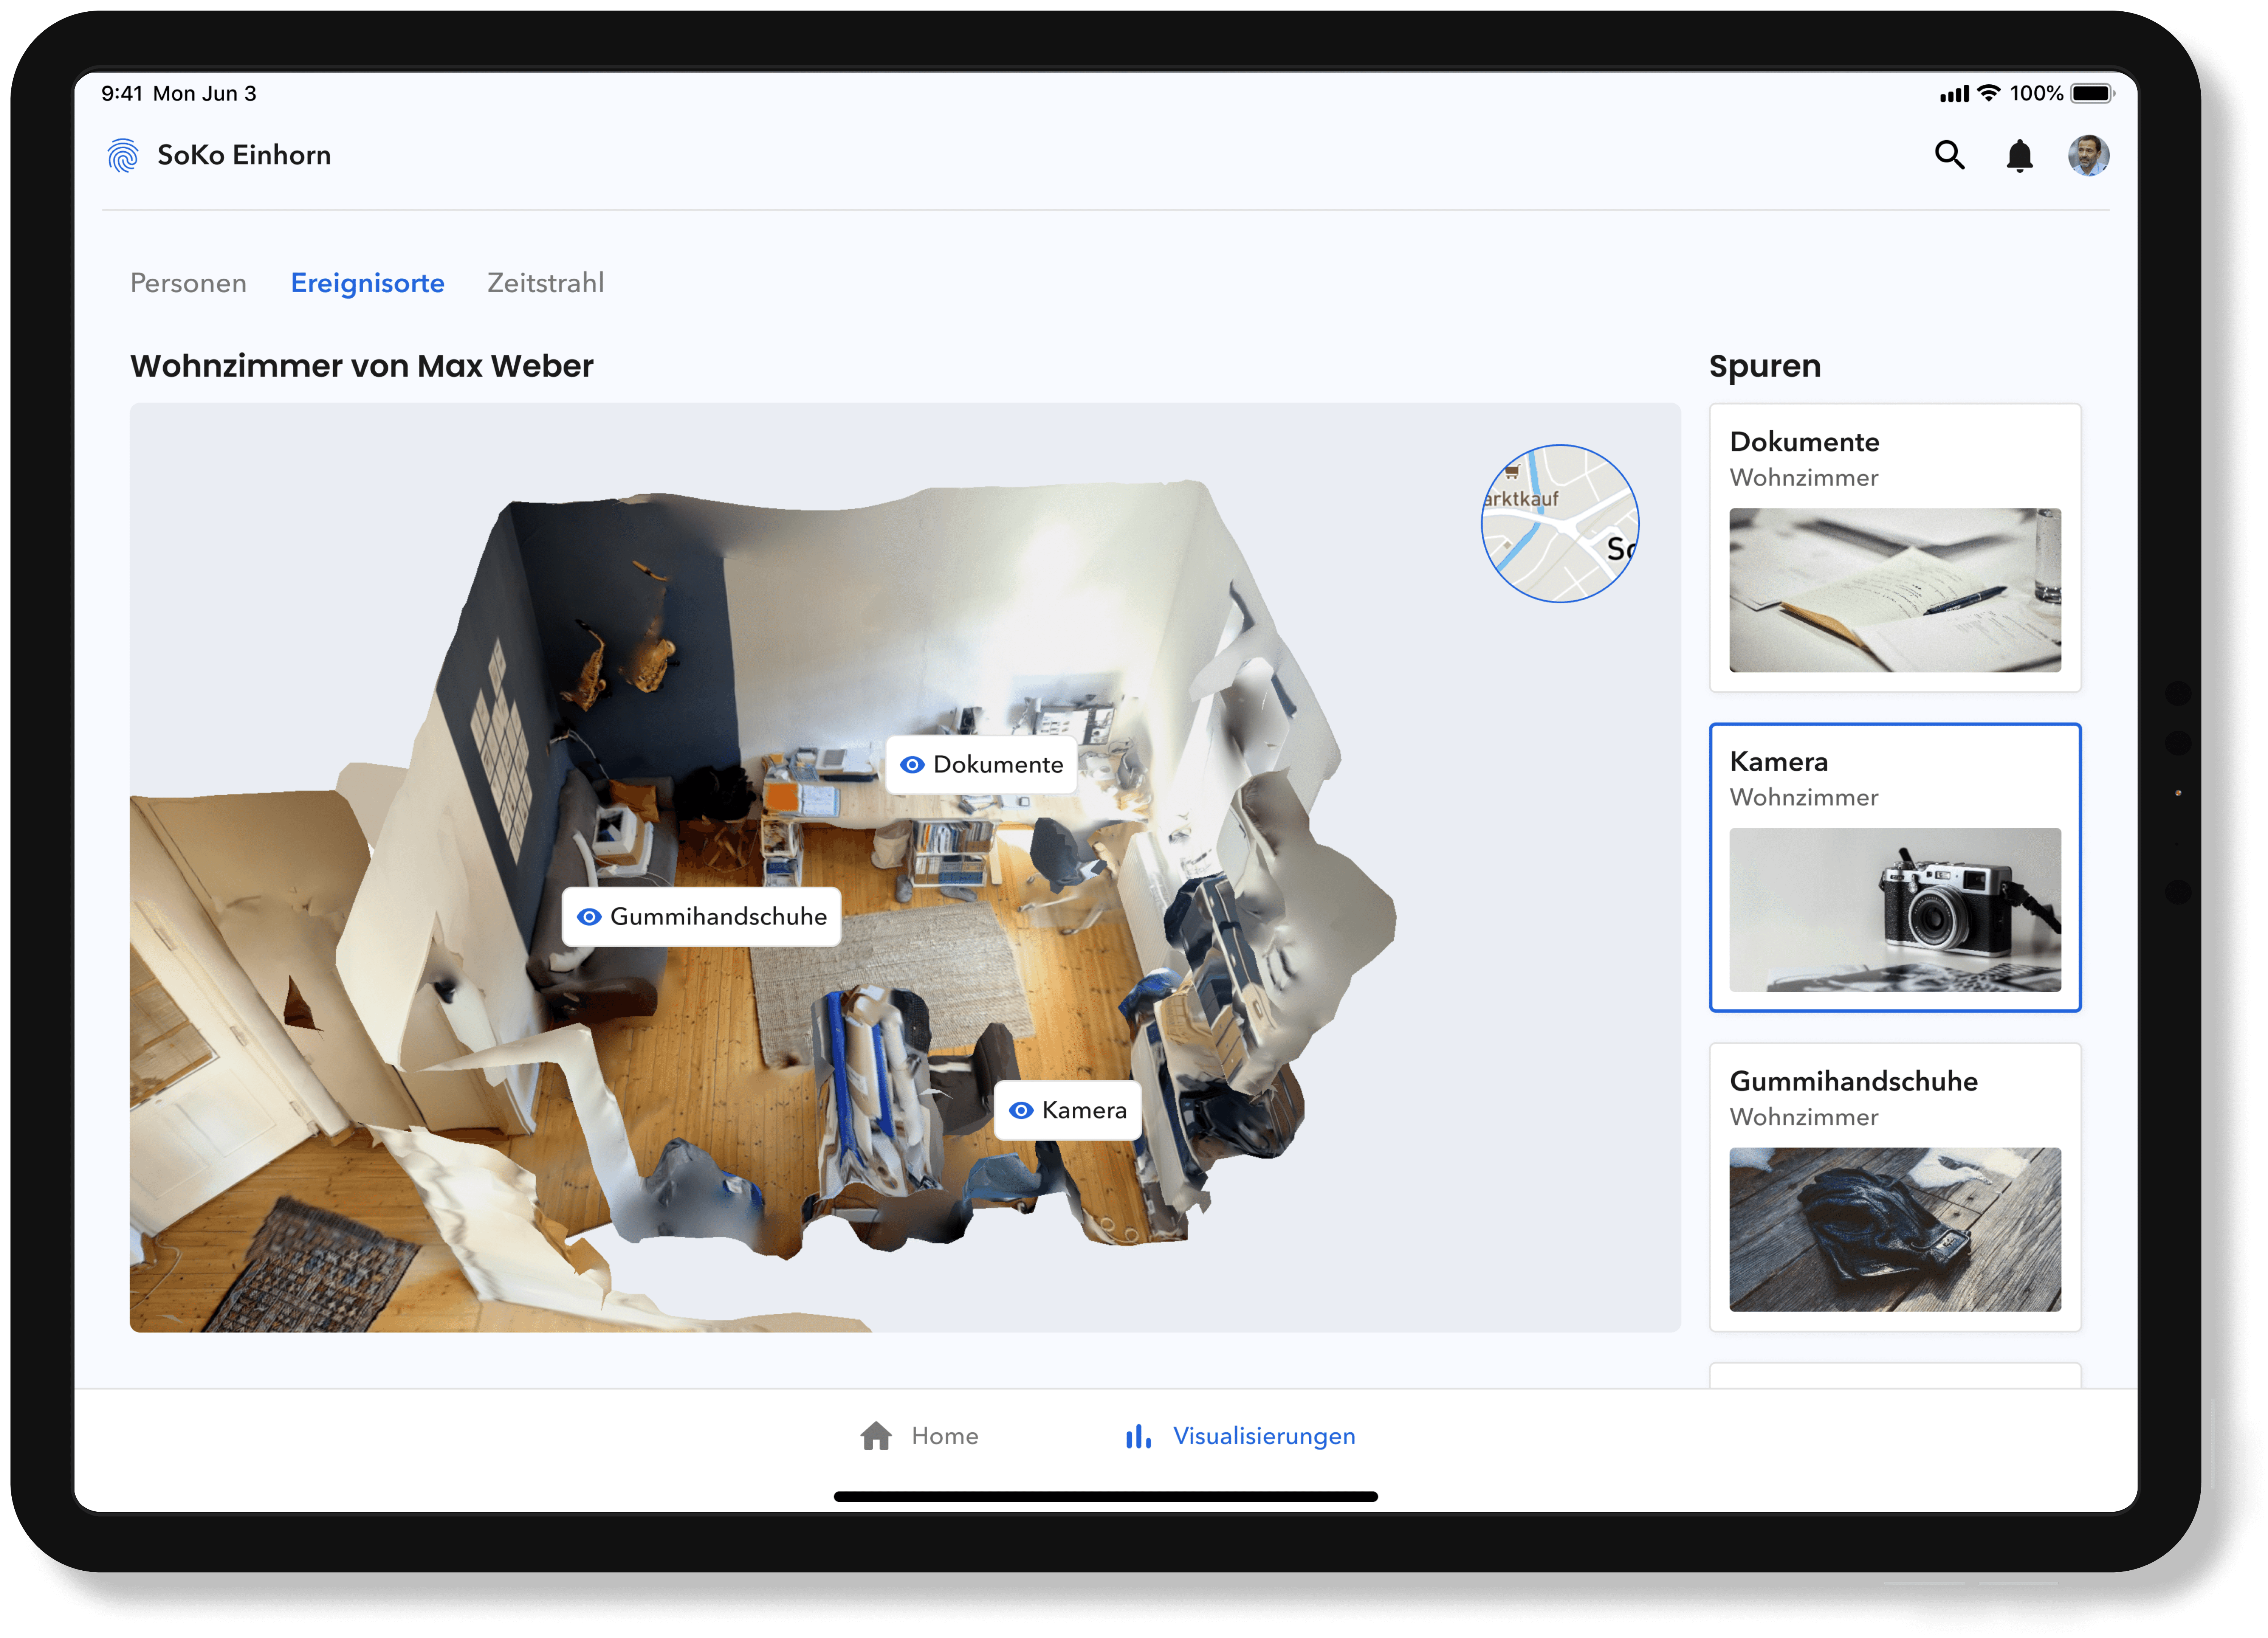Viewport: 2268px width, 1638px height.
Task: Open the Zeitstrahl tab
Action: click(x=545, y=283)
